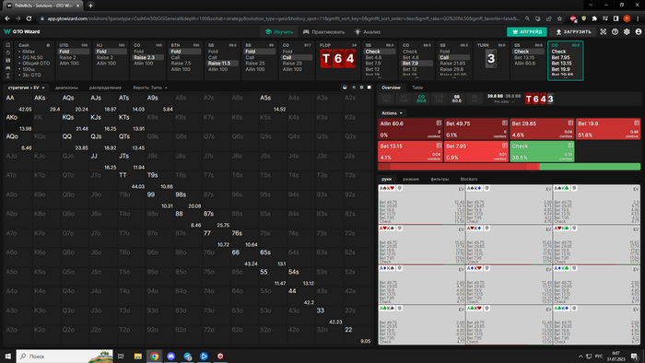Screen dimensions: 645x363
Task: Open detail icon on Bet 13.15 card
Action: (x=439, y=146)
